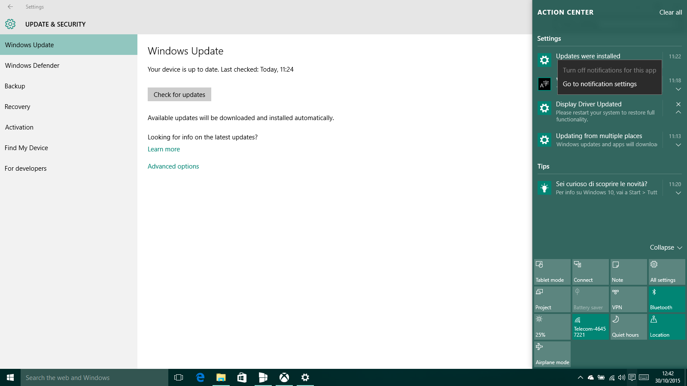Toggle the Telecom-4645 7221 Wi-Fi tile
Viewport: 687px width, 386px height.
click(x=590, y=327)
